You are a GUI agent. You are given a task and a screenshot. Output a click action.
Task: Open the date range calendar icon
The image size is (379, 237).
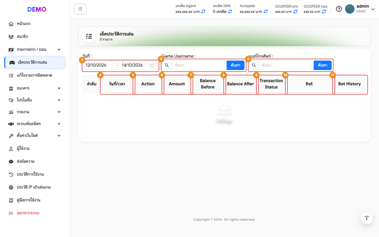152,65
